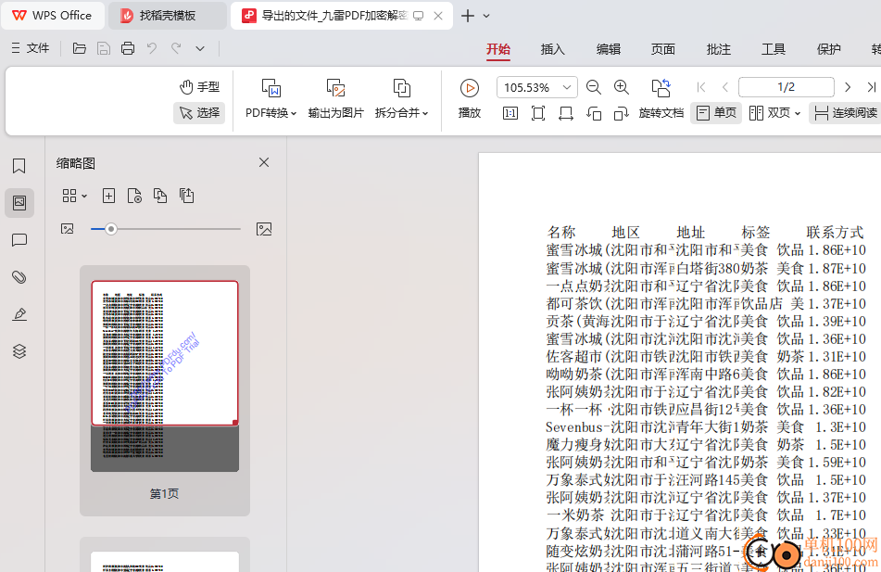Click the rotate clockwise icon
The width and height of the screenshot is (881, 572).
click(621, 114)
